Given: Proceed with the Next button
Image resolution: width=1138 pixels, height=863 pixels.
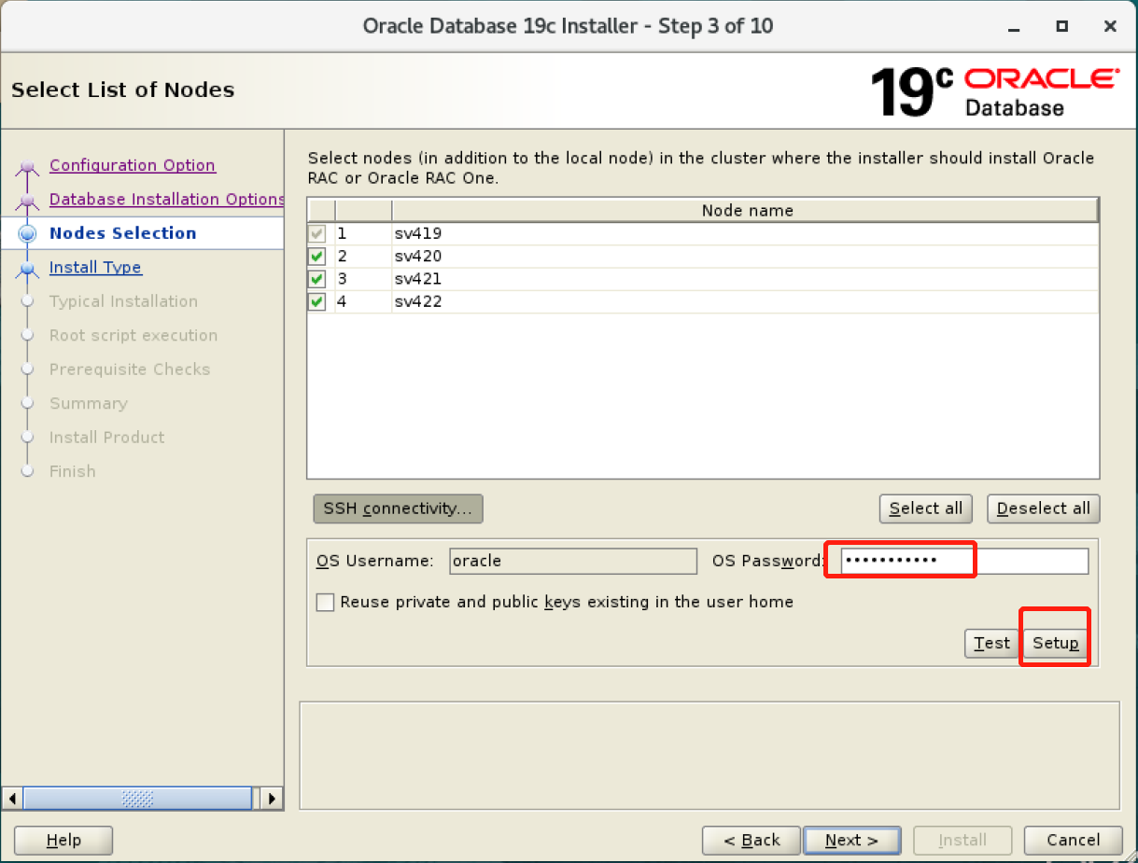Looking at the screenshot, I should 851,841.
